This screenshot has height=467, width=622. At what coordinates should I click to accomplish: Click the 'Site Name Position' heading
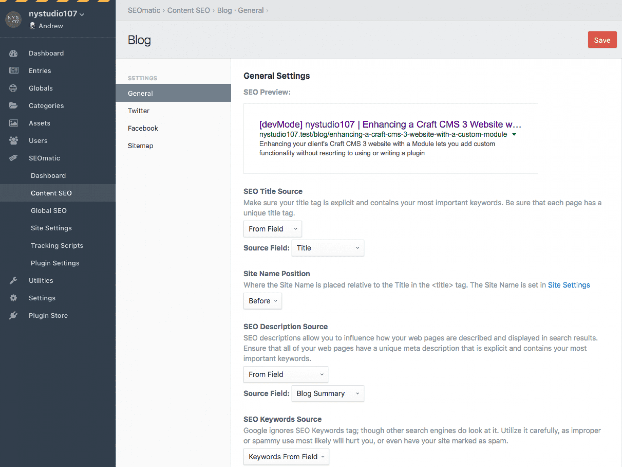click(x=277, y=274)
